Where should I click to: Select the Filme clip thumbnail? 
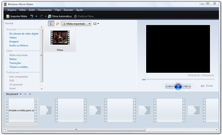click(60, 40)
